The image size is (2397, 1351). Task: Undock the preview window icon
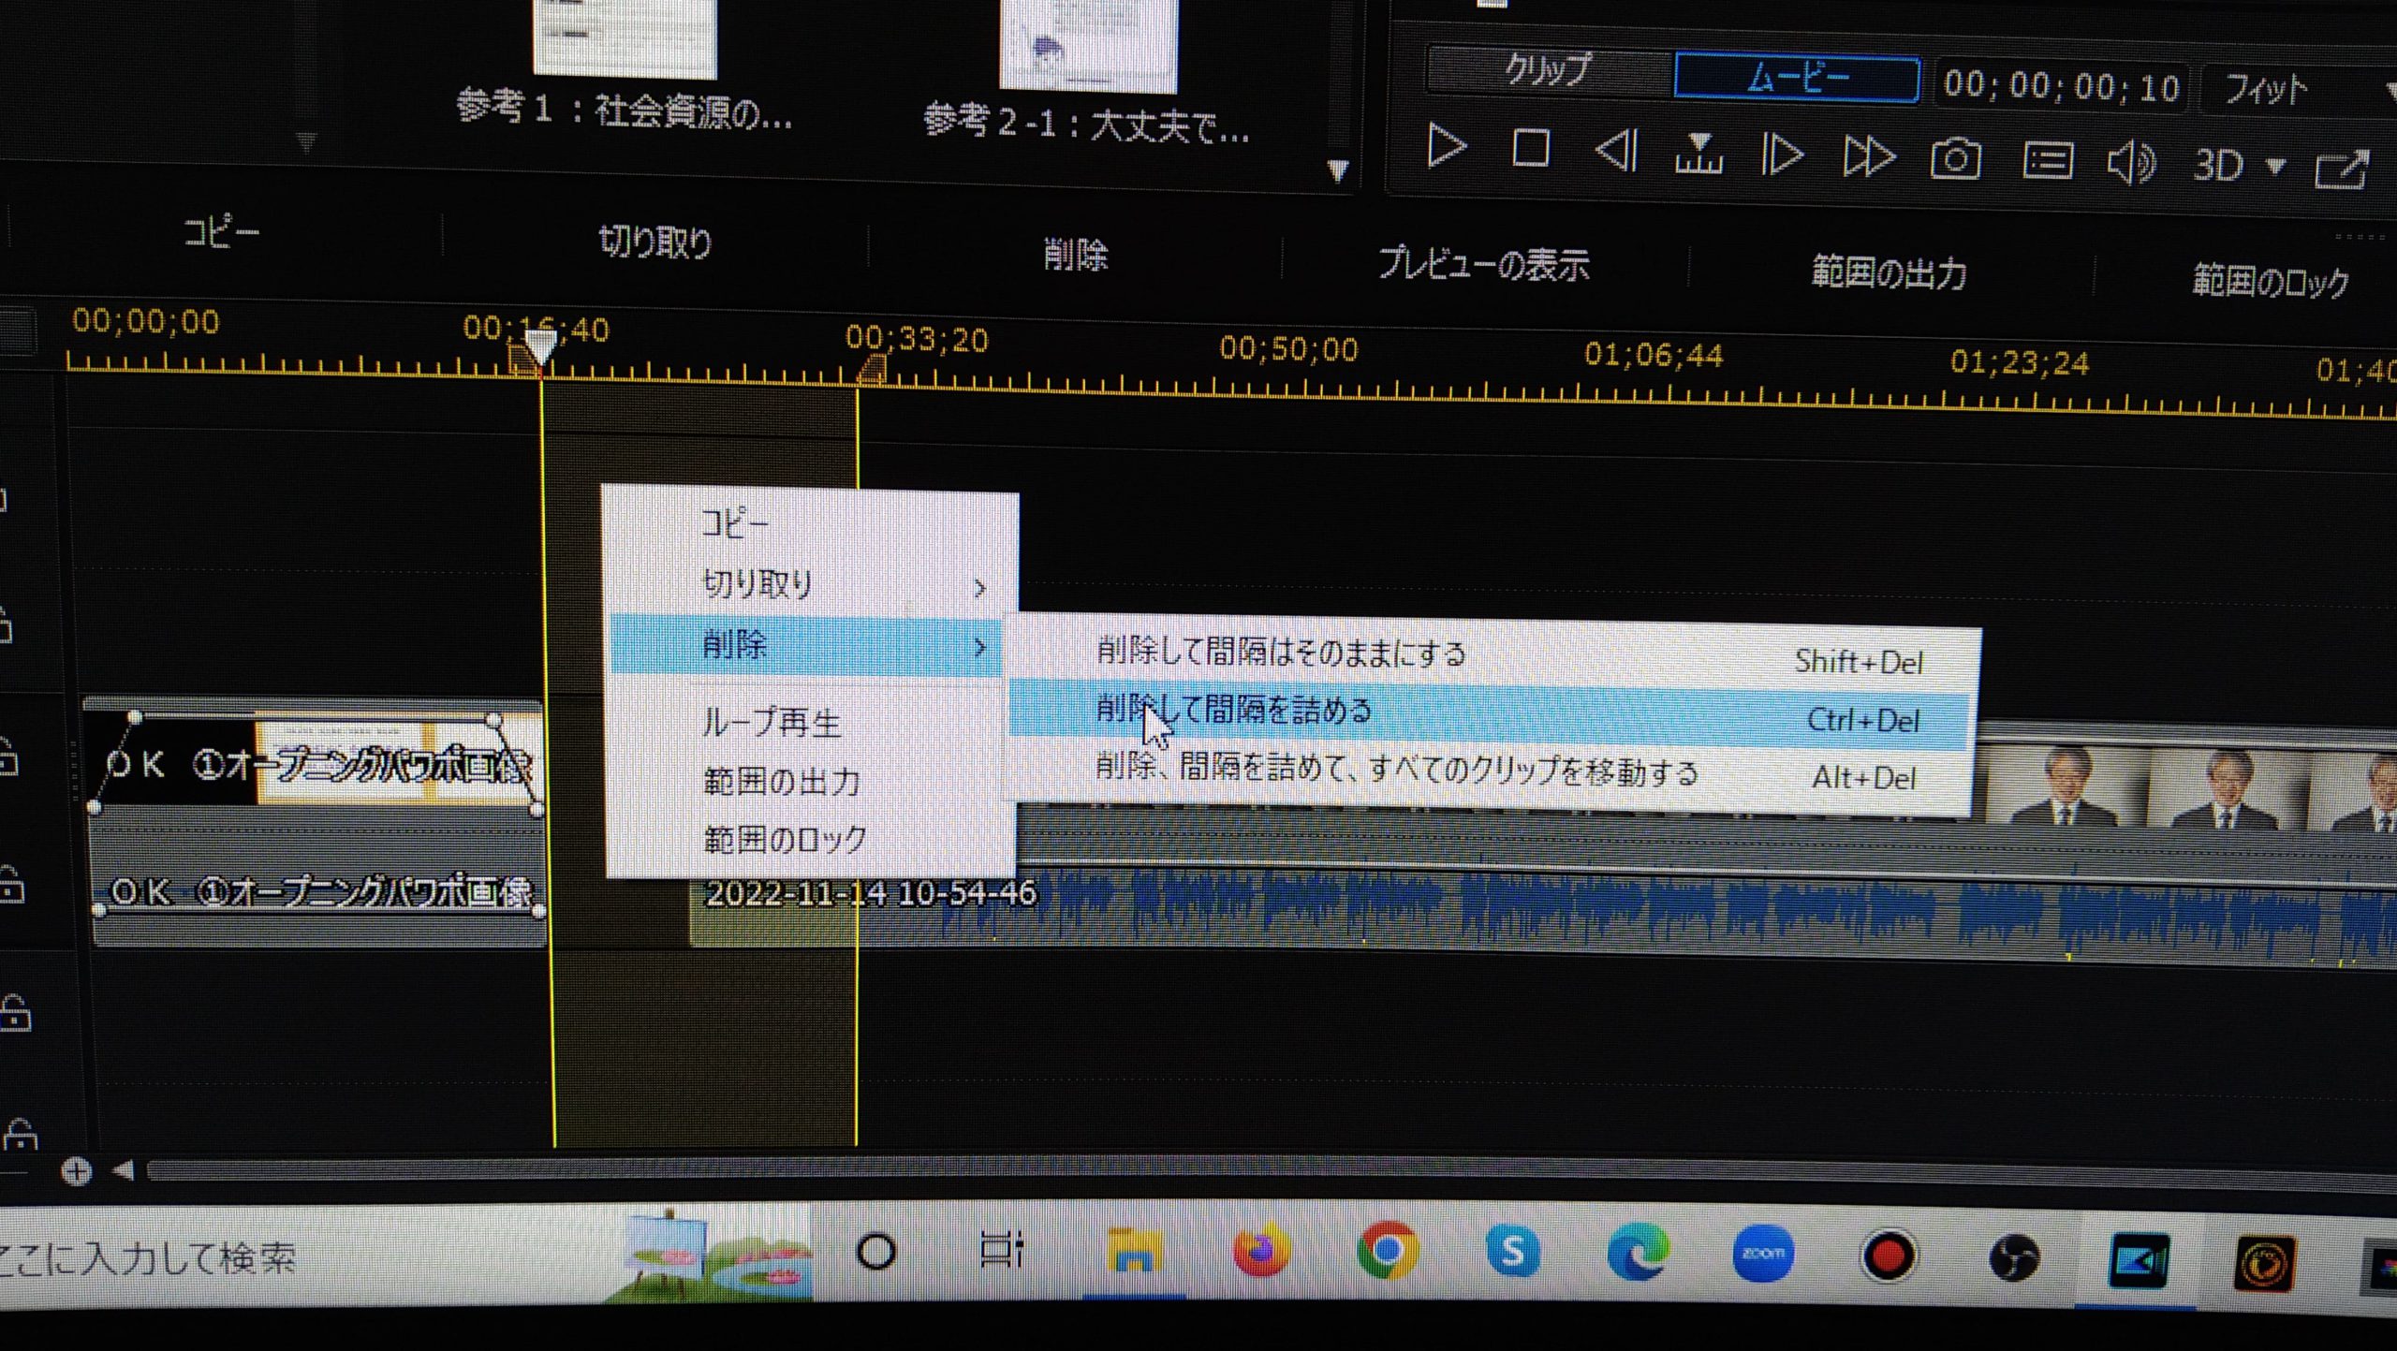[2341, 169]
